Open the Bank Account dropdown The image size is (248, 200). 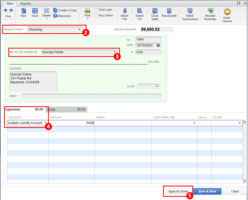click(x=79, y=30)
